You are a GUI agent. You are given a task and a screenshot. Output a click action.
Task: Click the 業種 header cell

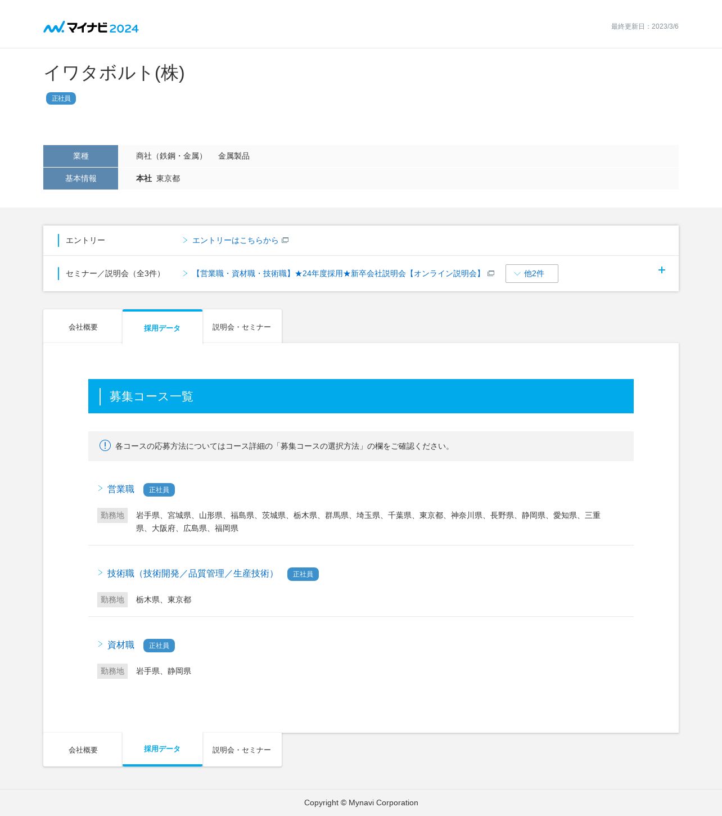coord(80,156)
